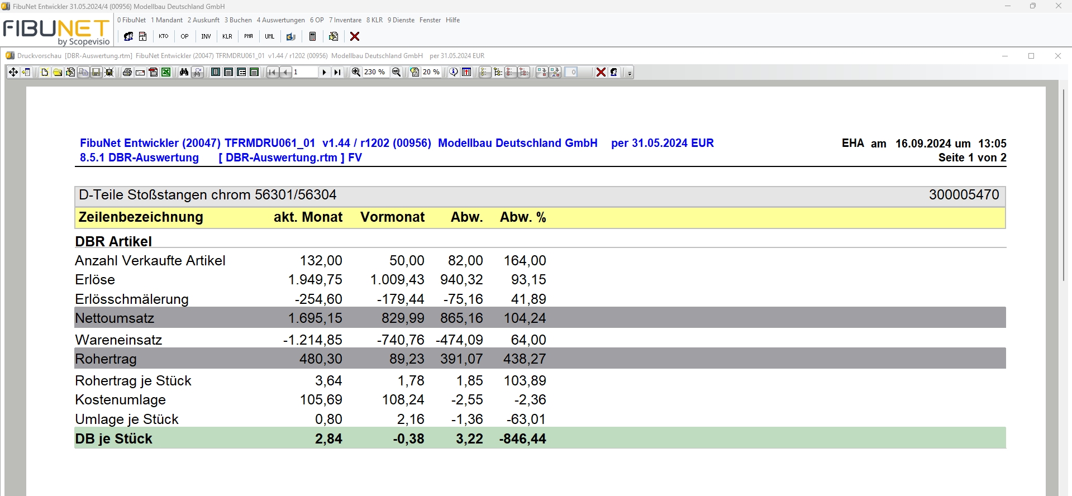1072x496 pixels.
Task: Click the OP toolbar button
Action: click(x=184, y=36)
